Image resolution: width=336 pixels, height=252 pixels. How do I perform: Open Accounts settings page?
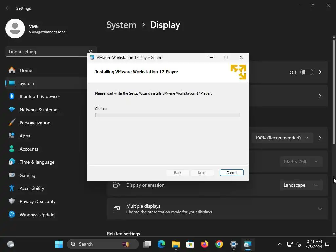coord(46,149)
